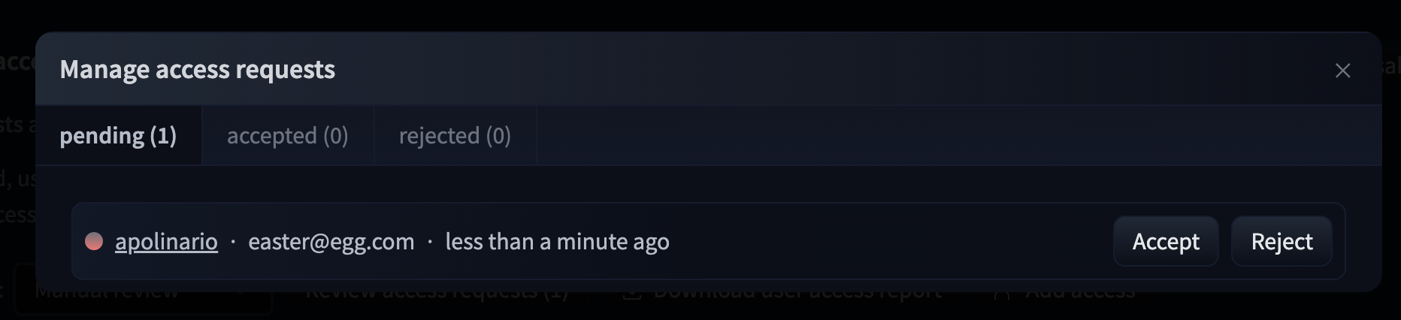Viewport: 1401px width, 320px height.
Task: Click the easter@egg.com email text
Action: point(331,241)
